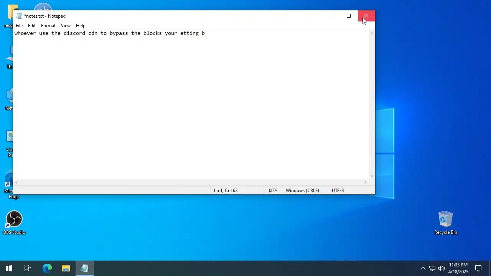This screenshot has width=491, height=276.
Task: Open the View menu
Action: point(66,26)
